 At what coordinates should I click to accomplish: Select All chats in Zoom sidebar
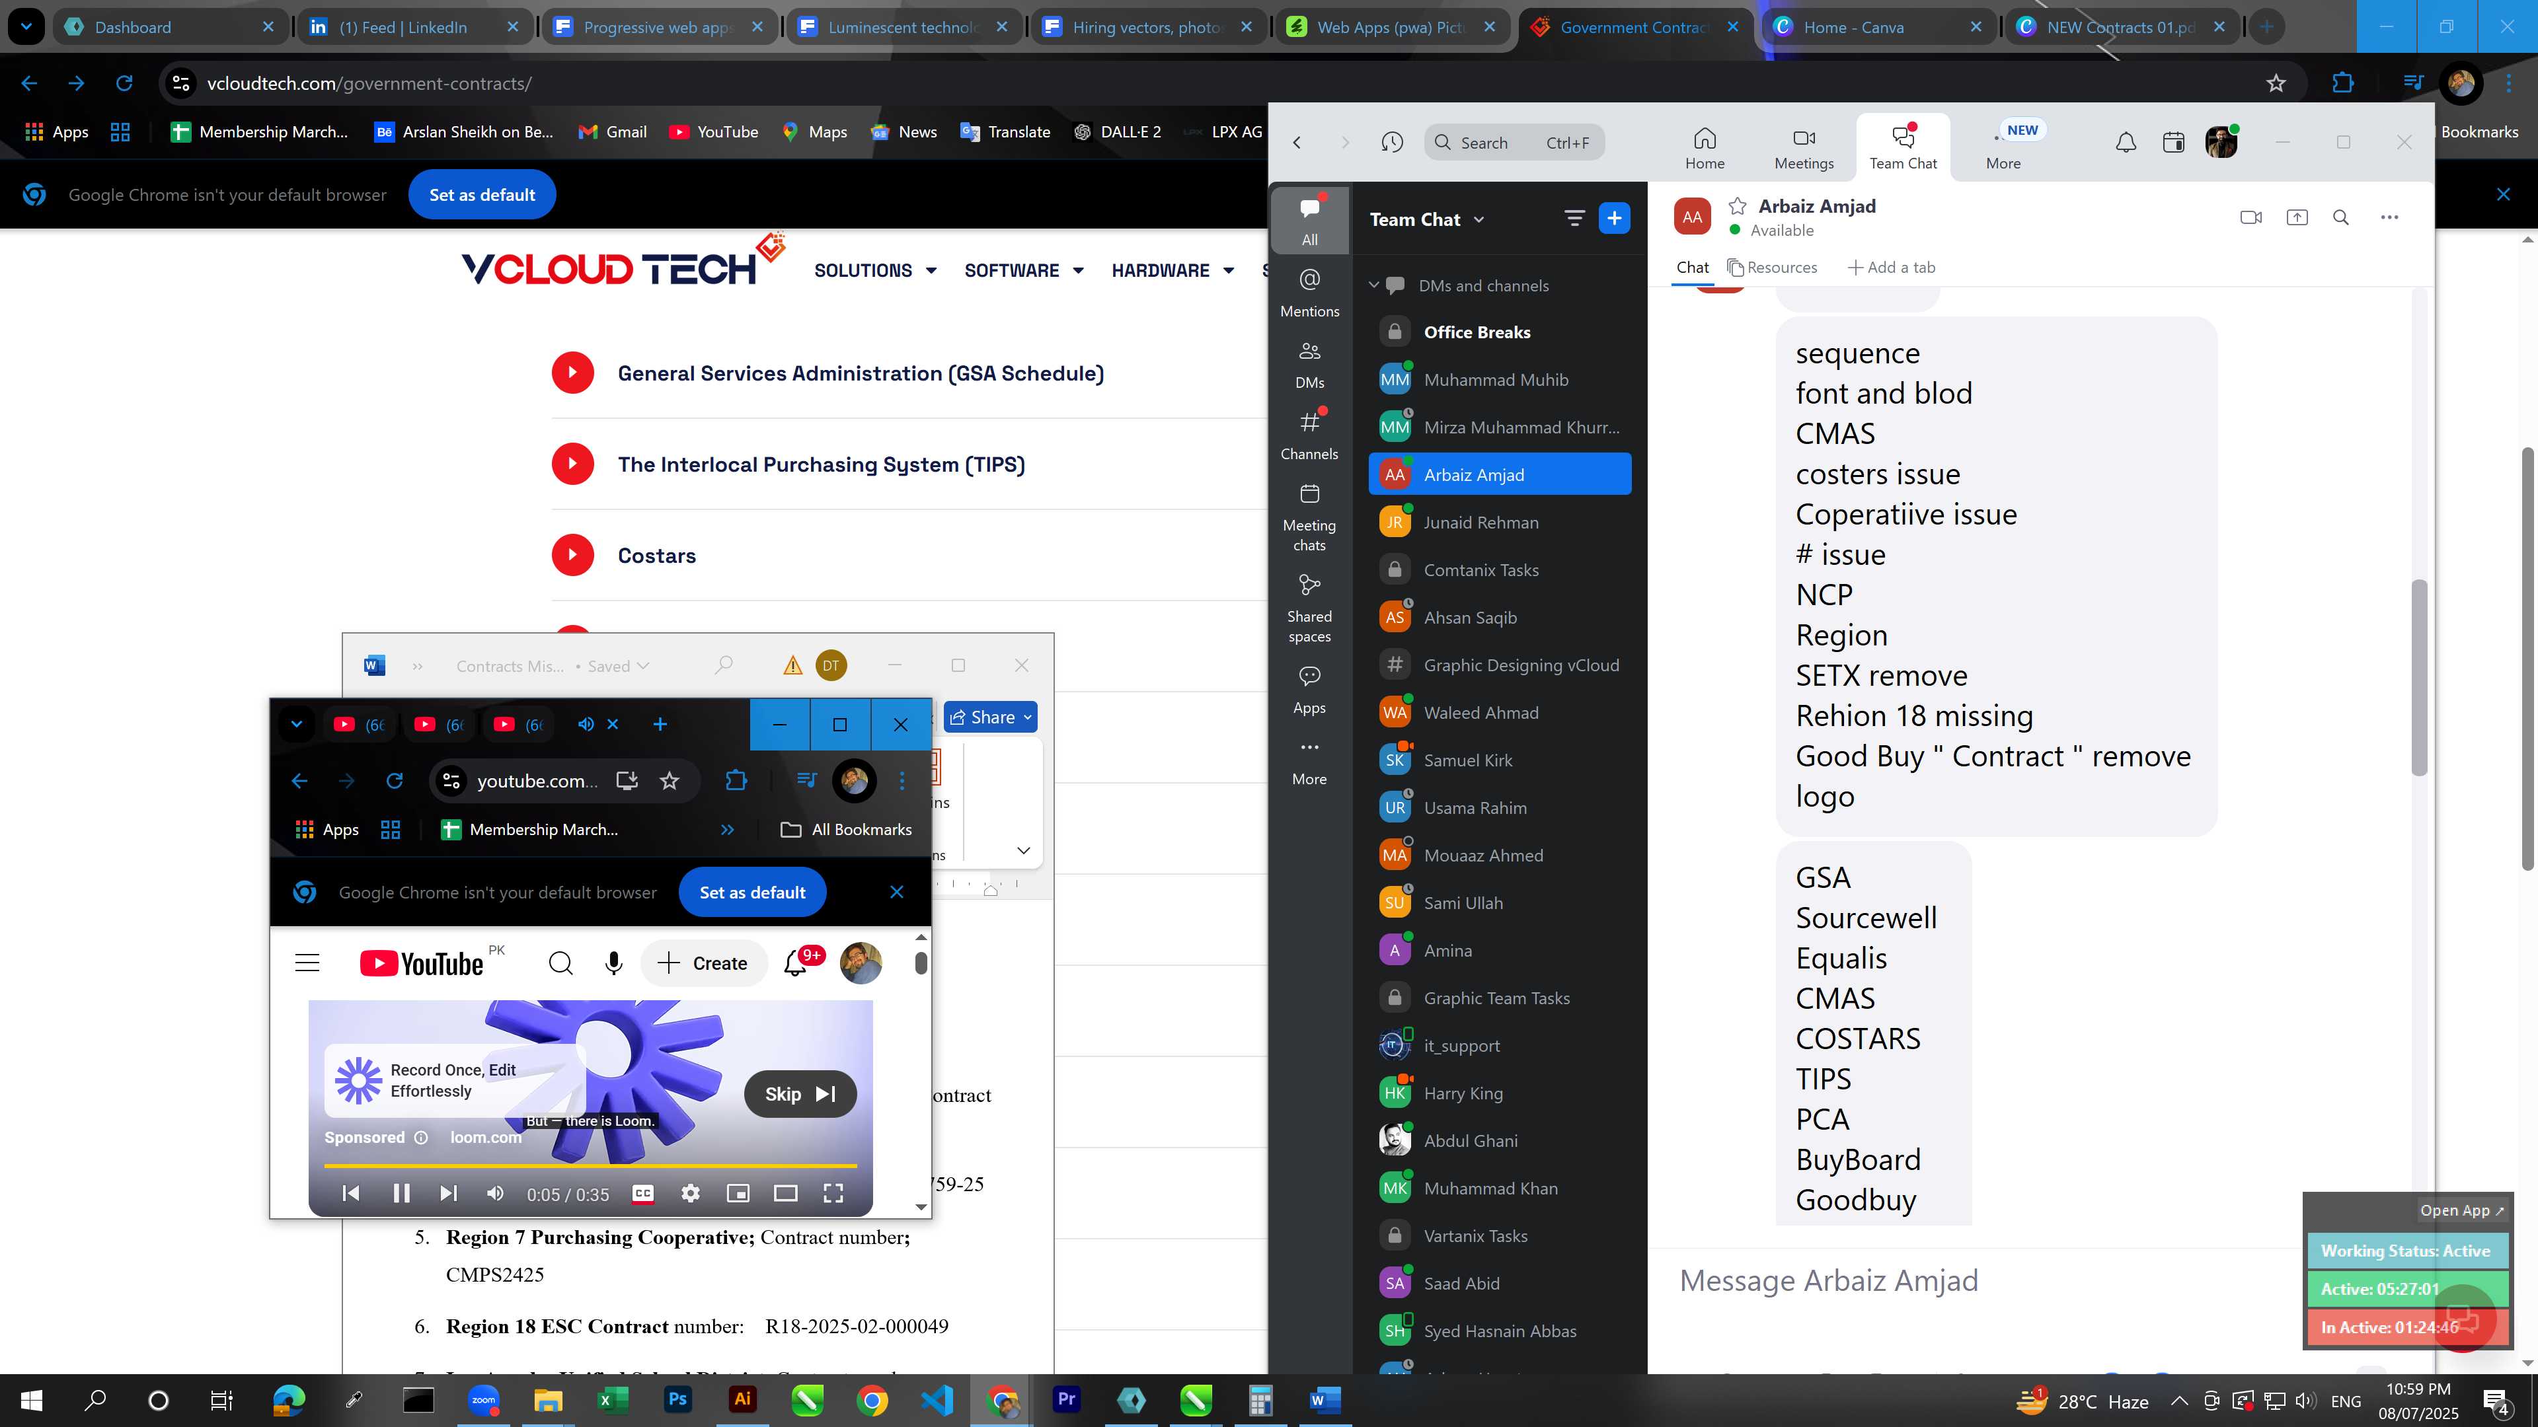click(x=1309, y=221)
